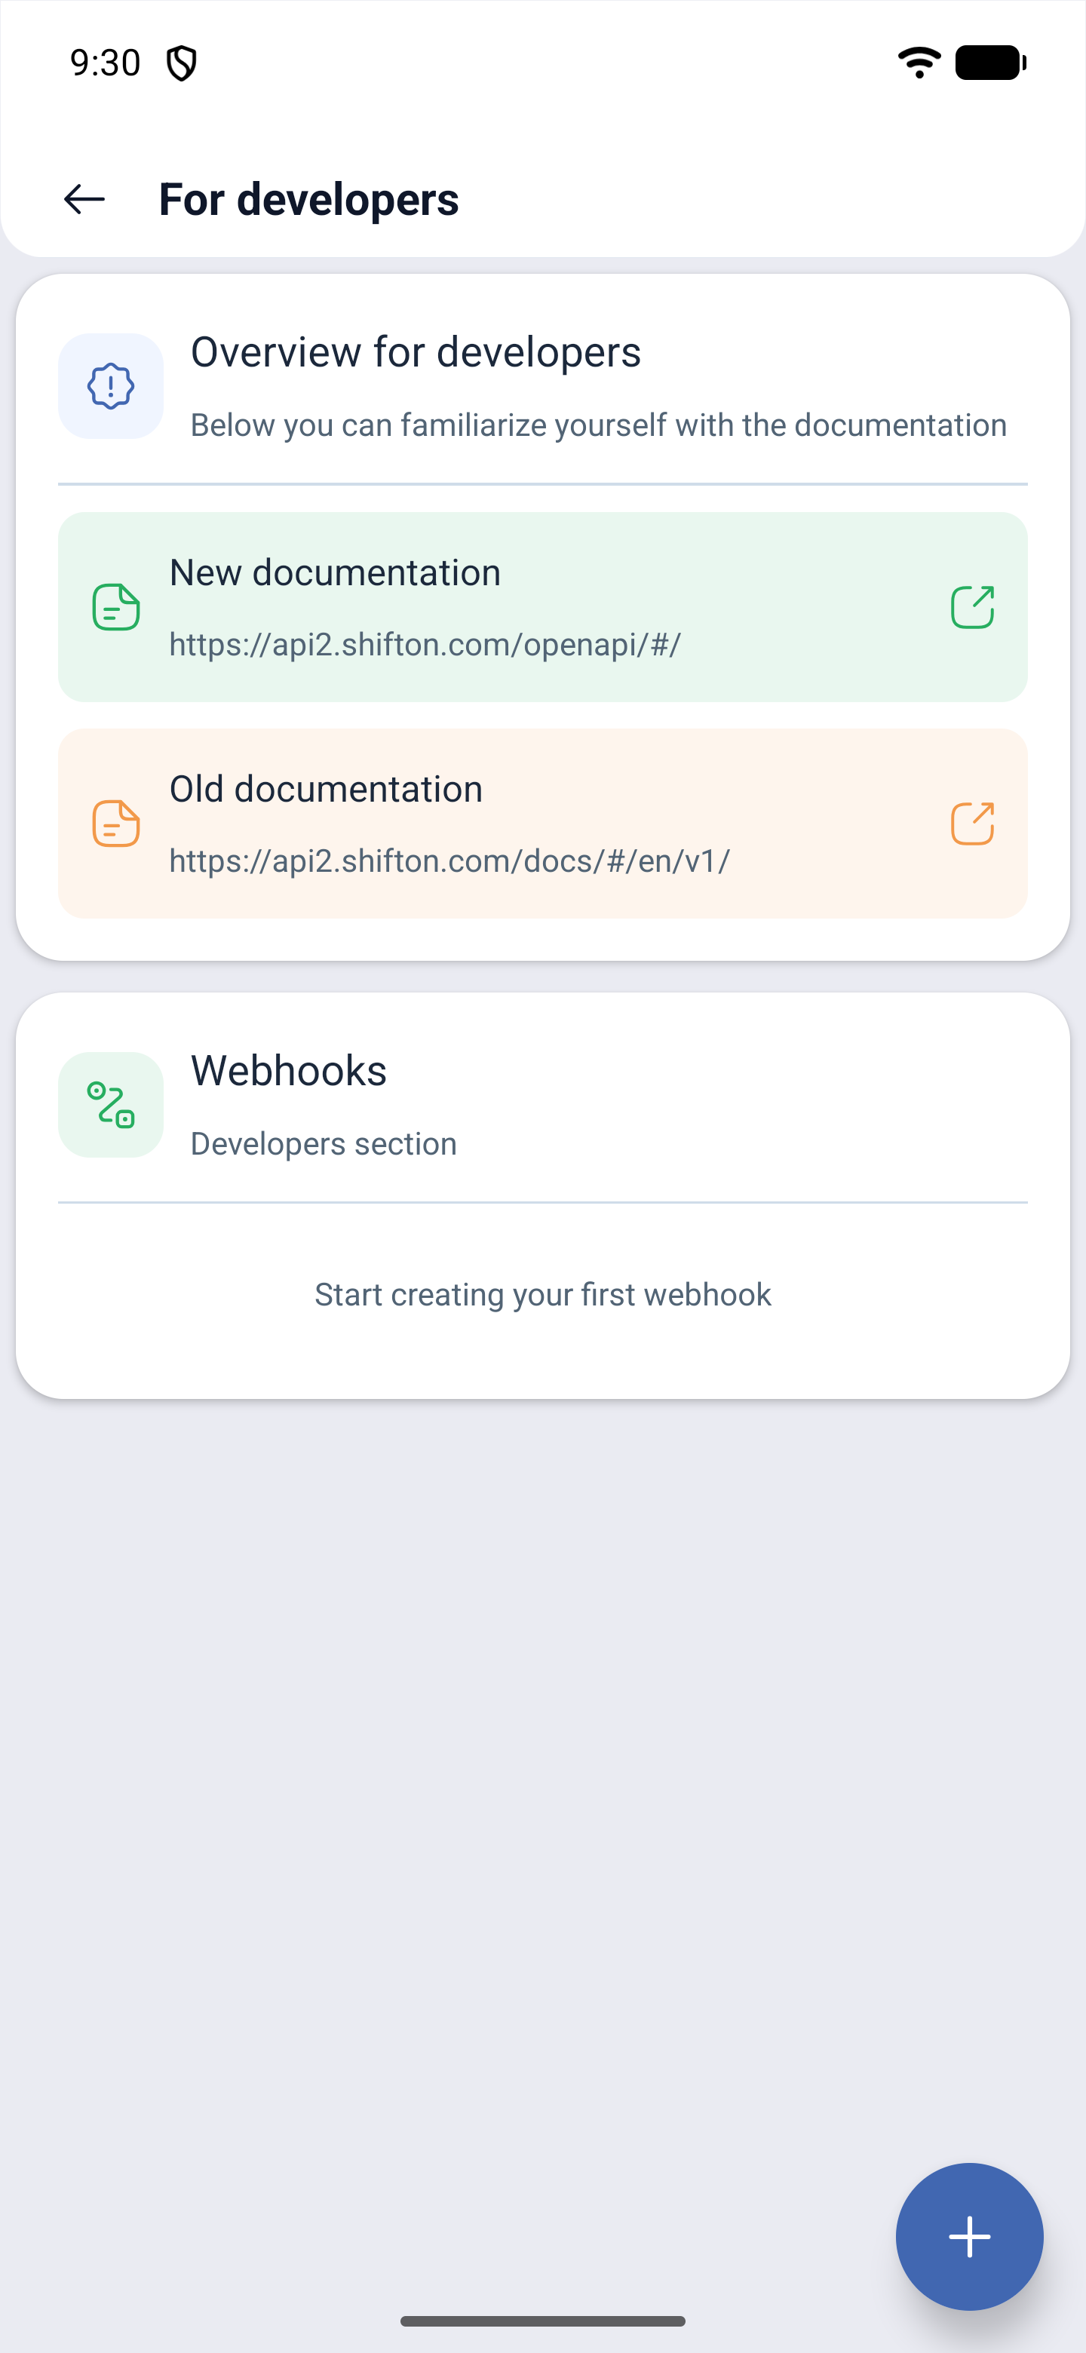Tap the For developers page title
Screen dimensions: 1086x2353
click(308, 199)
